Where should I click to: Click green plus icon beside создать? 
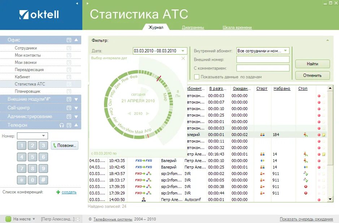click(x=58, y=192)
